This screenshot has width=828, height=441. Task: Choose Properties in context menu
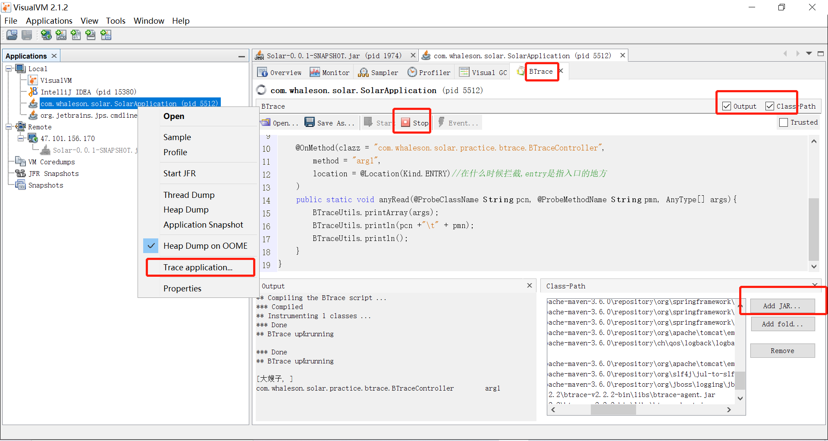182,288
